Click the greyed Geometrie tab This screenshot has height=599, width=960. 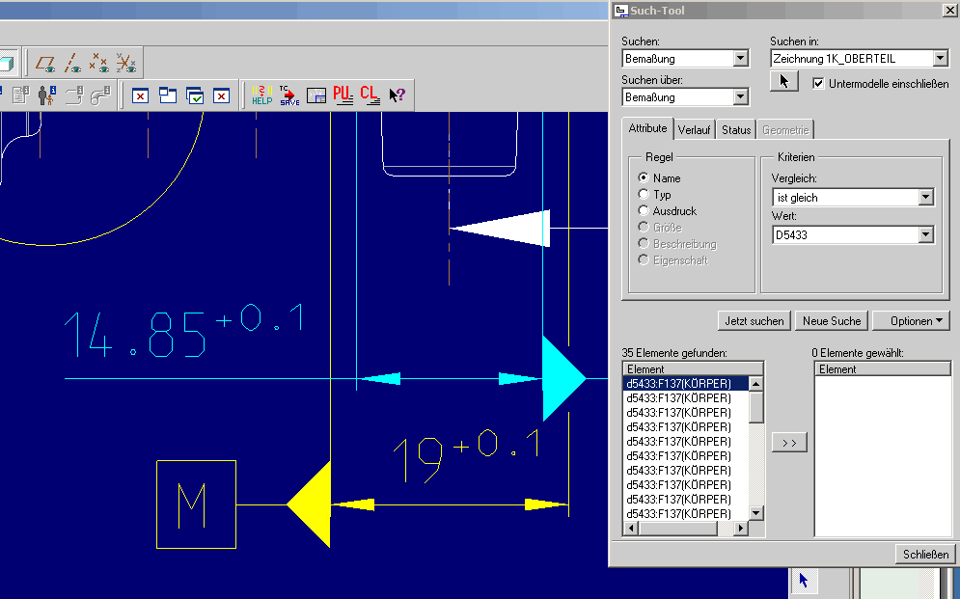point(785,130)
